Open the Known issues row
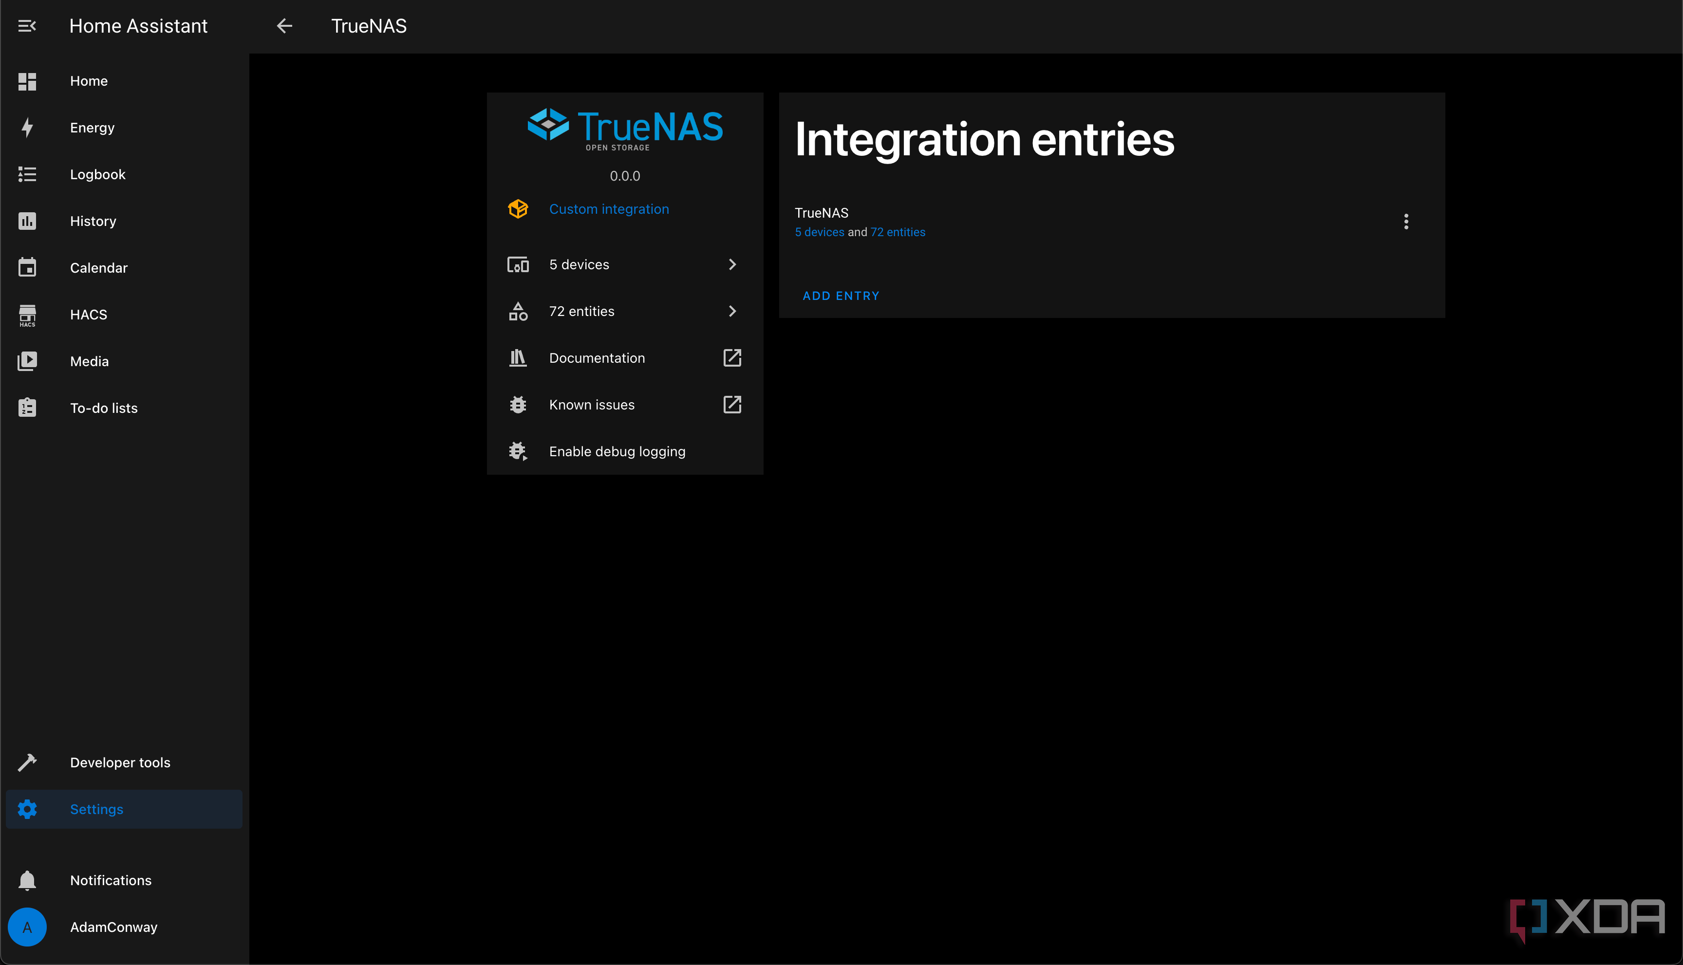The width and height of the screenshot is (1683, 965). coord(624,405)
